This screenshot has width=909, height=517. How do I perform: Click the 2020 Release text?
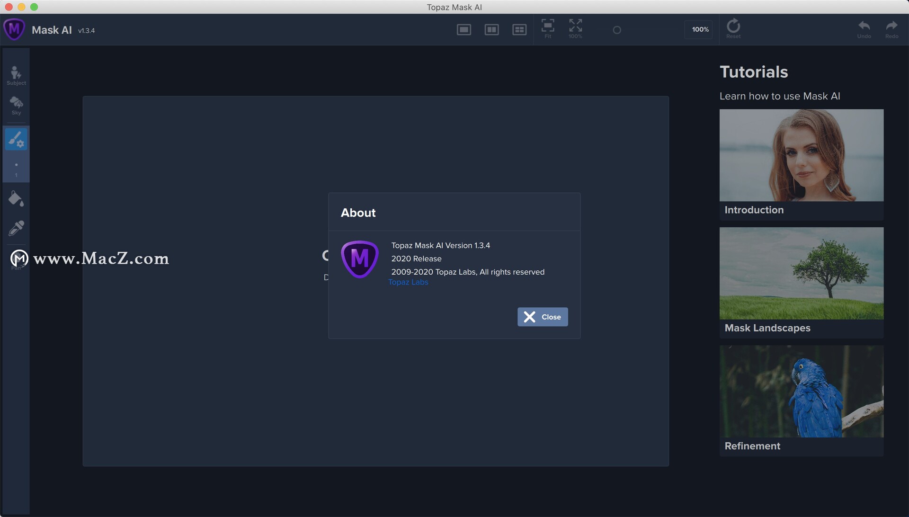416,258
